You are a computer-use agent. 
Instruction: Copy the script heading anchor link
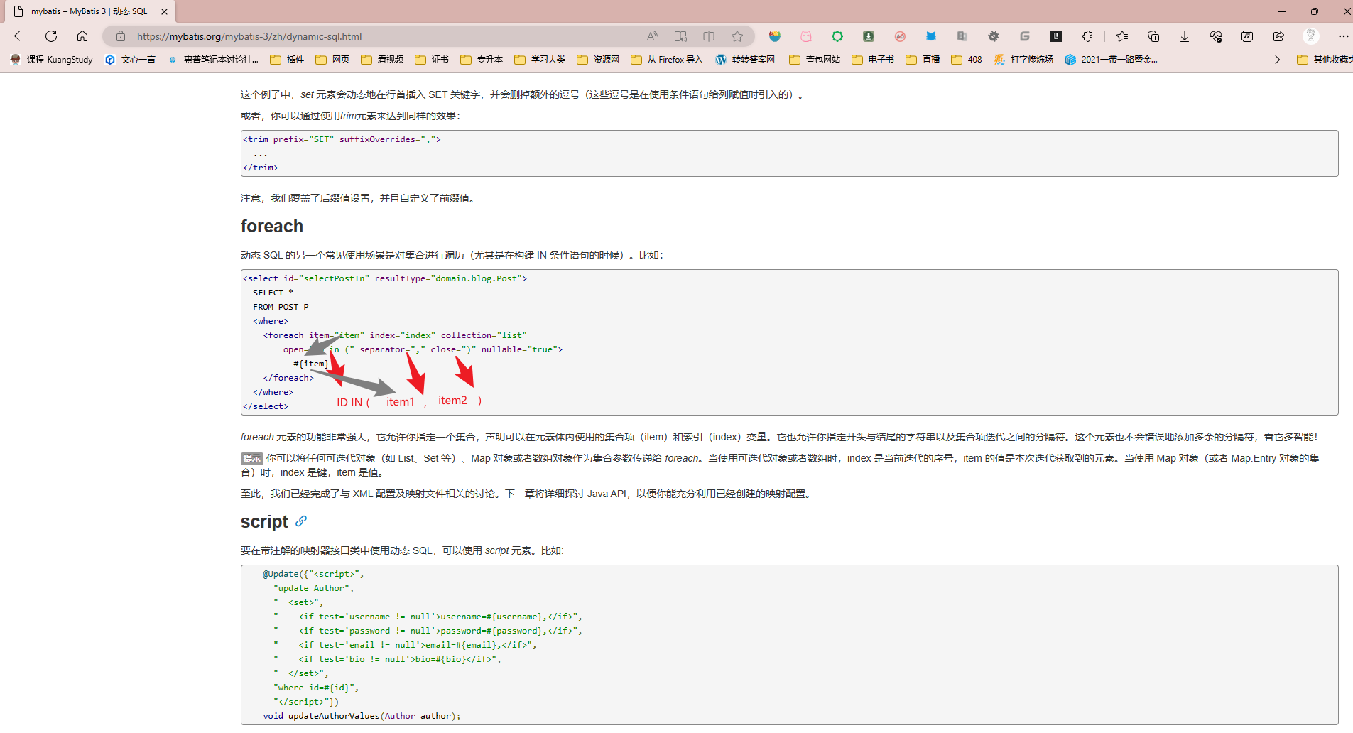tap(301, 521)
